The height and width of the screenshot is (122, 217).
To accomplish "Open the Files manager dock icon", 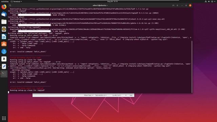I will tap(4, 22).
